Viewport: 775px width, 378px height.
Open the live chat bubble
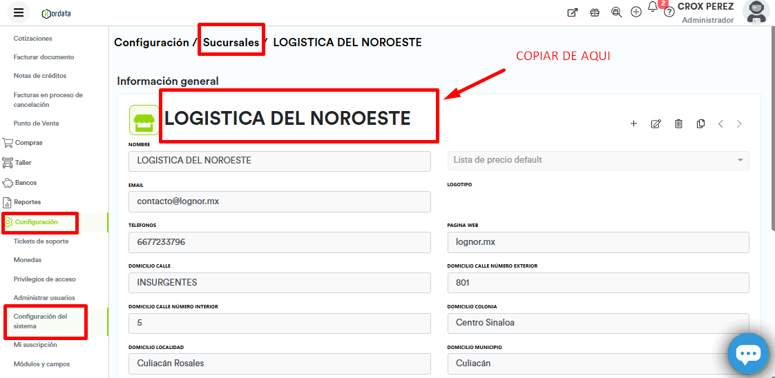[747, 355]
